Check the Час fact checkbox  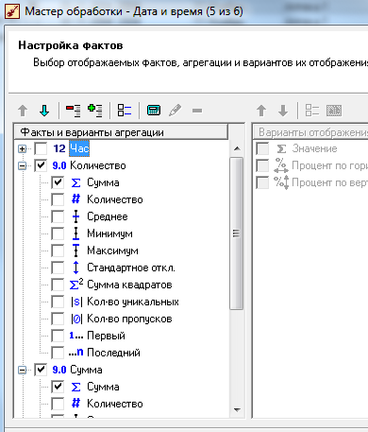click(41, 148)
